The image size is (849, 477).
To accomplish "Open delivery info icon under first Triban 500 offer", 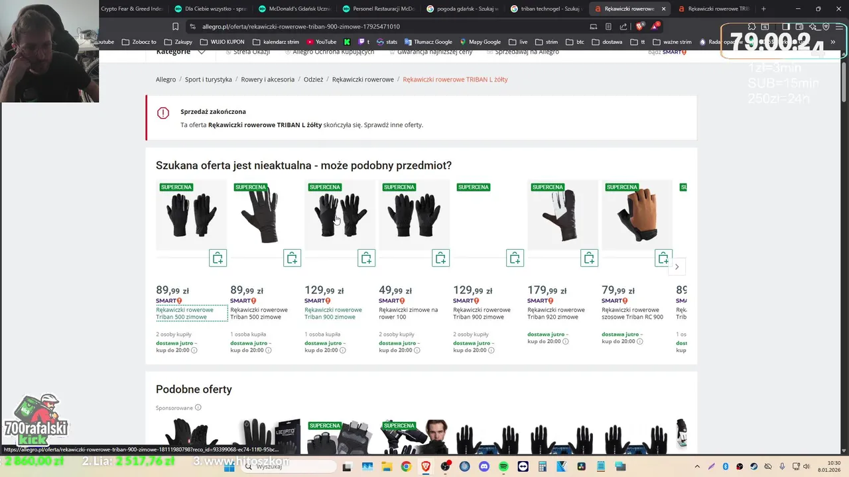I will pyautogui.click(x=194, y=350).
